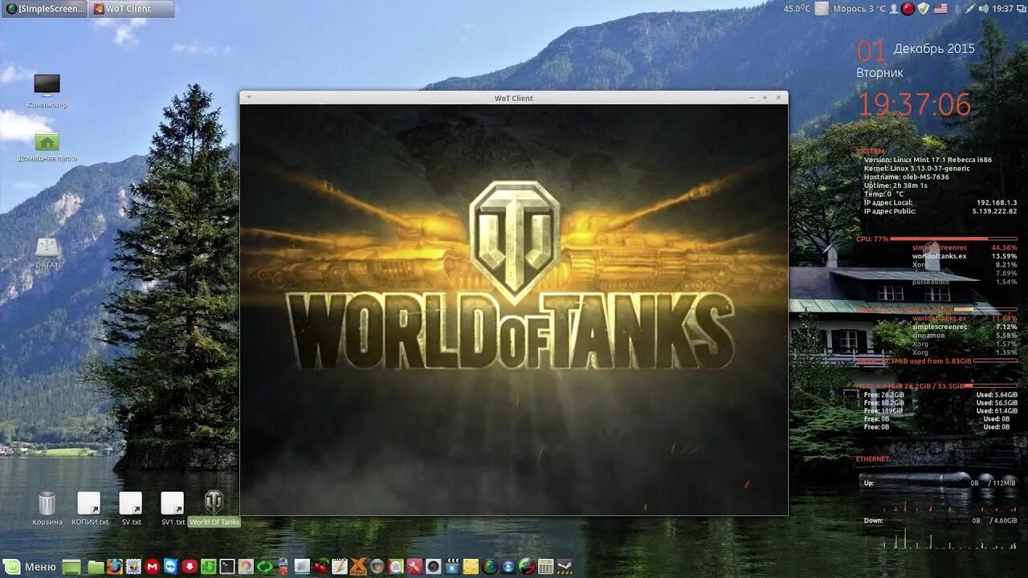Close the WoT Client window
This screenshot has width=1028, height=578.
click(777, 97)
